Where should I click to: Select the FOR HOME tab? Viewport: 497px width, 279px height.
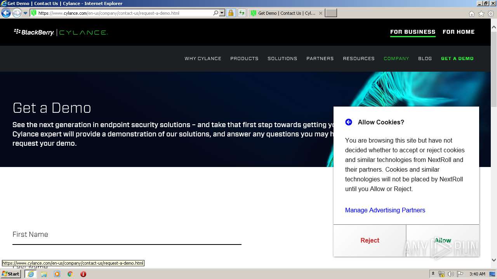click(459, 32)
